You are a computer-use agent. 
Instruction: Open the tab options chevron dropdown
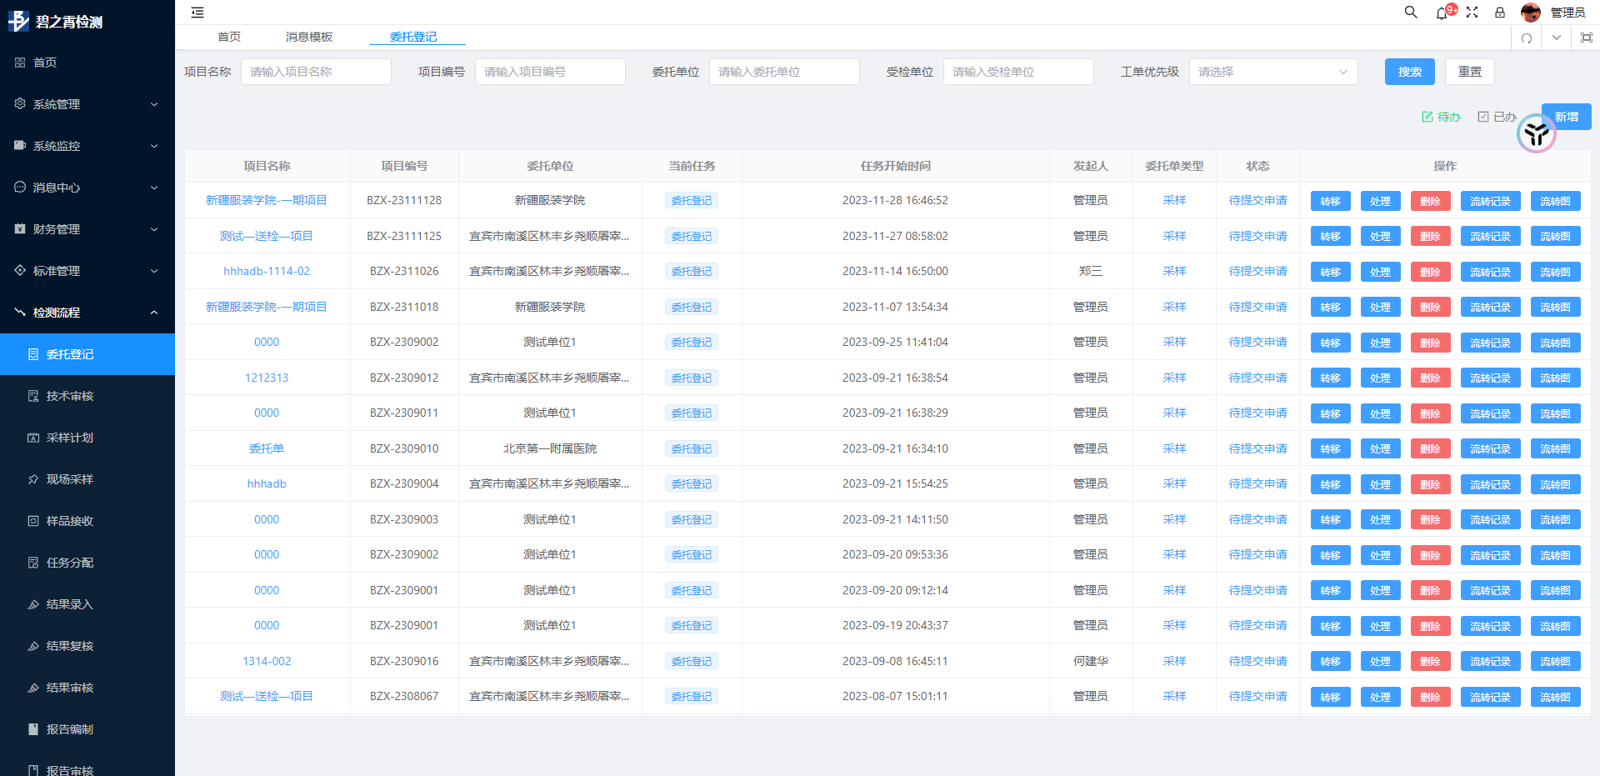tap(1557, 38)
